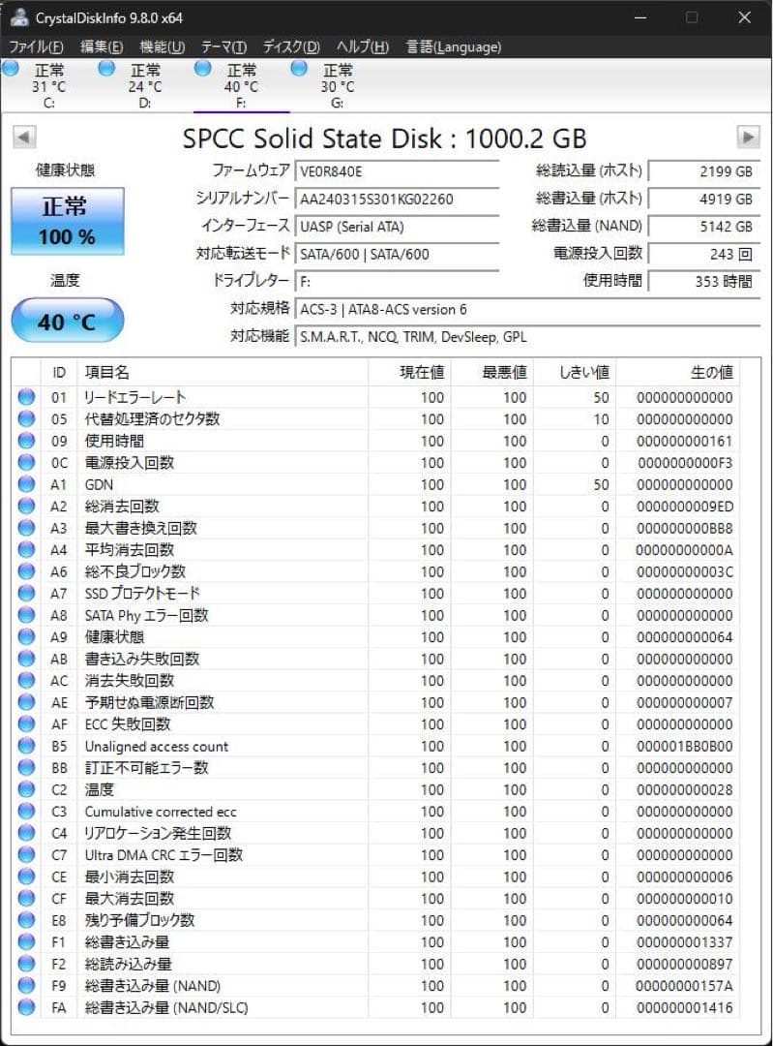Click status icon for ECC 失敗回数 row
This screenshot has width=773, height=1046.
[27, 723]
